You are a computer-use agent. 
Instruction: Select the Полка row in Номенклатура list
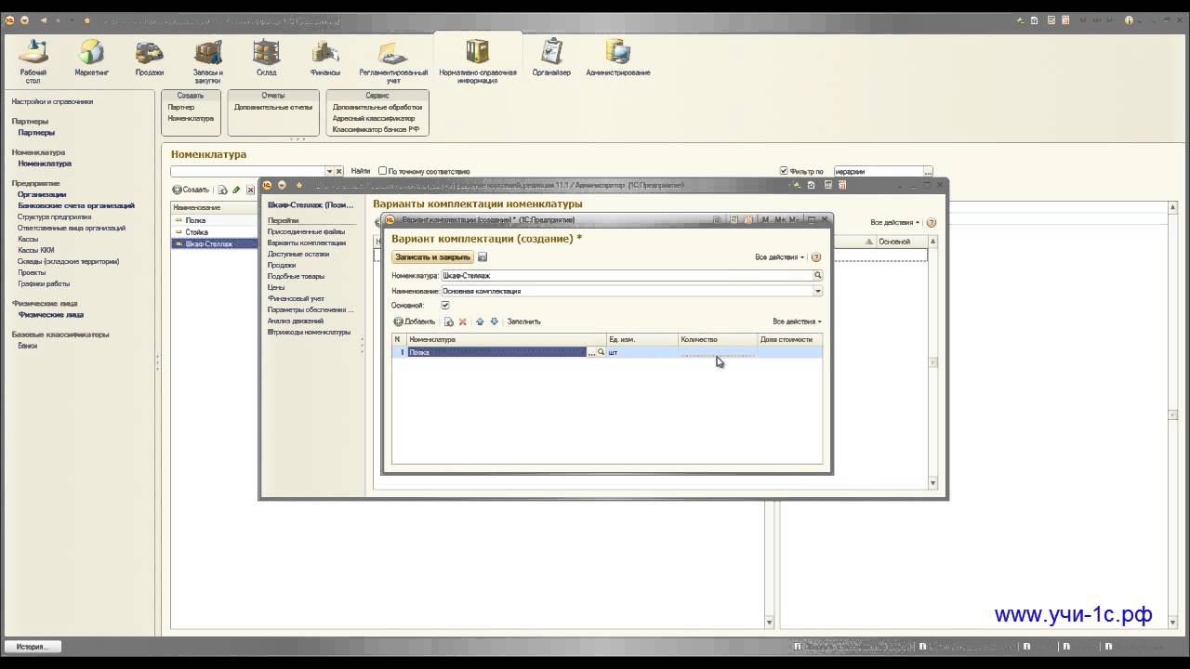pyautogui.click(x=215, y=220)
